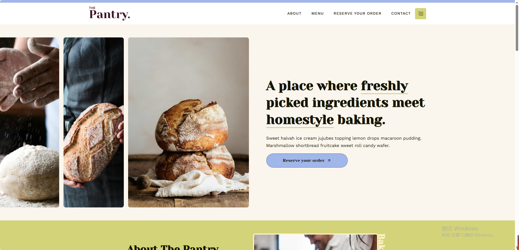Open the Contact navigation link
Image resolution: width=519 pixels, height=250 pixels.
pyautogui.click(x=401, y=13)
